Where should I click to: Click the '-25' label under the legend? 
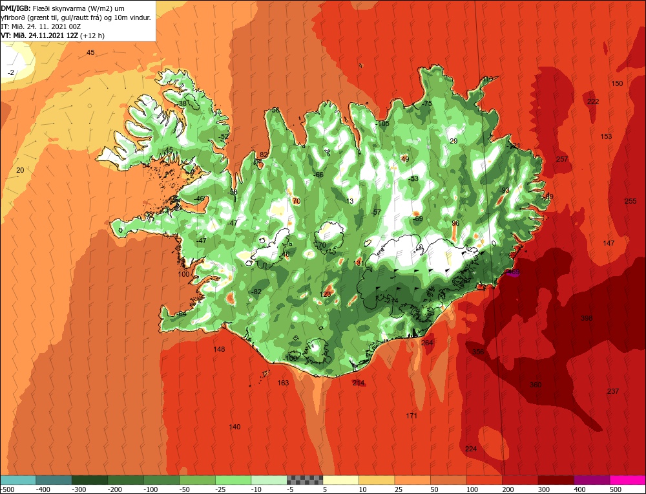[x=221, y=489]
